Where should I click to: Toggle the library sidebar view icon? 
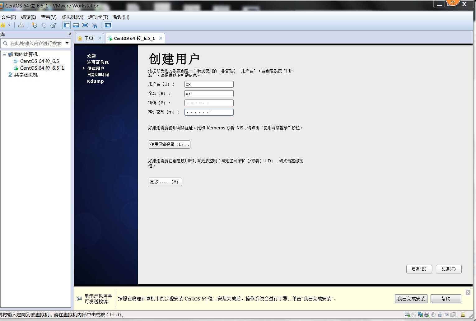(x=67, y=25)
